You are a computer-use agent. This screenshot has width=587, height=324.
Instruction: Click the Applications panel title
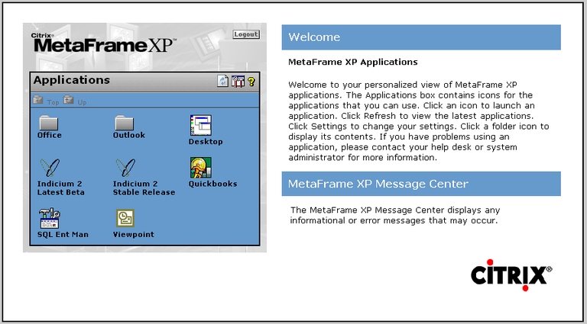click(x=72, y=80)
